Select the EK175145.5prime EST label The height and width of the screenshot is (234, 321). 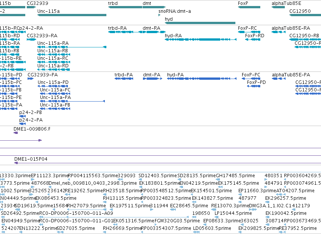(238, 183)
